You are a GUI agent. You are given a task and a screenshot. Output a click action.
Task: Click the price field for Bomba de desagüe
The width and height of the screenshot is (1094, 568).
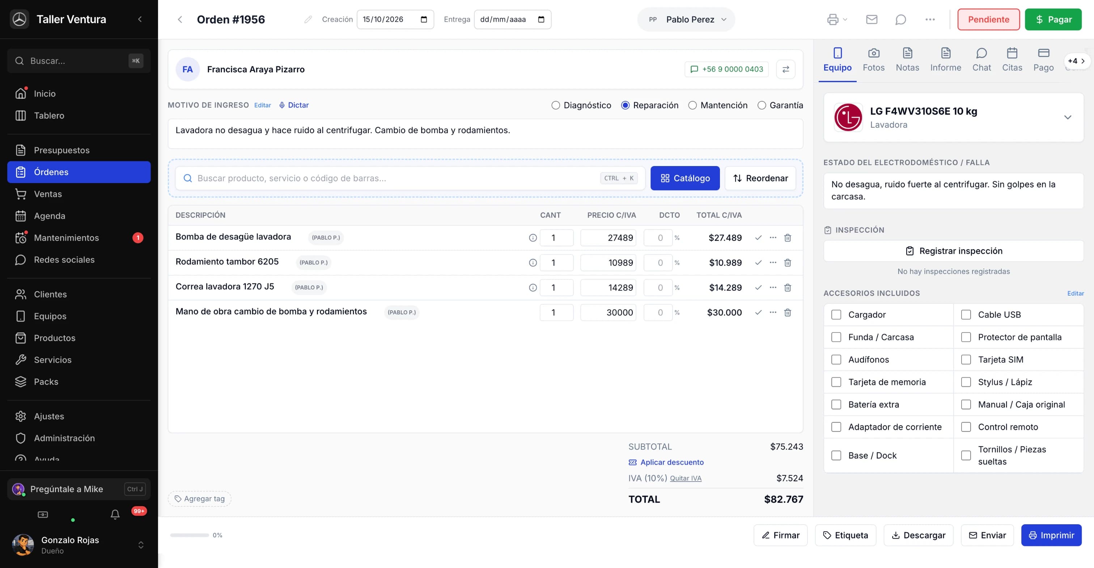pyautogui.click(x=608, y=238)
